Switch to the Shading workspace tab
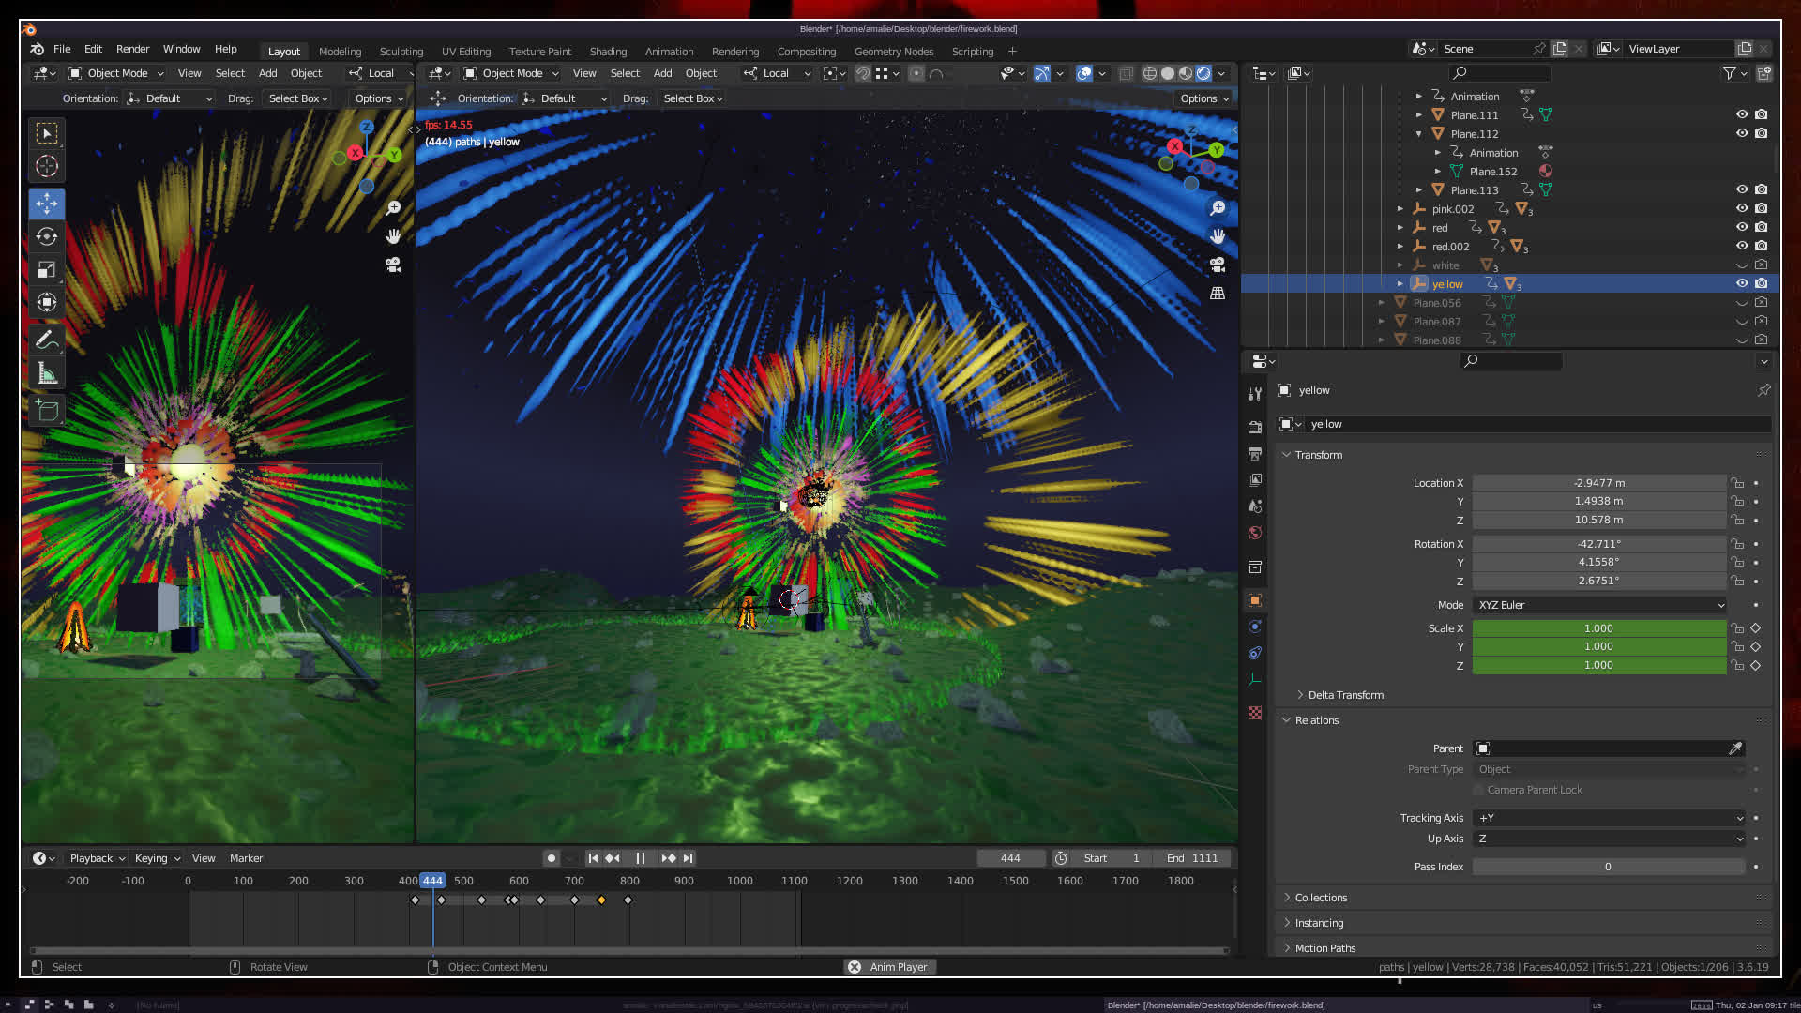1801x1013 pixels. 608,52
